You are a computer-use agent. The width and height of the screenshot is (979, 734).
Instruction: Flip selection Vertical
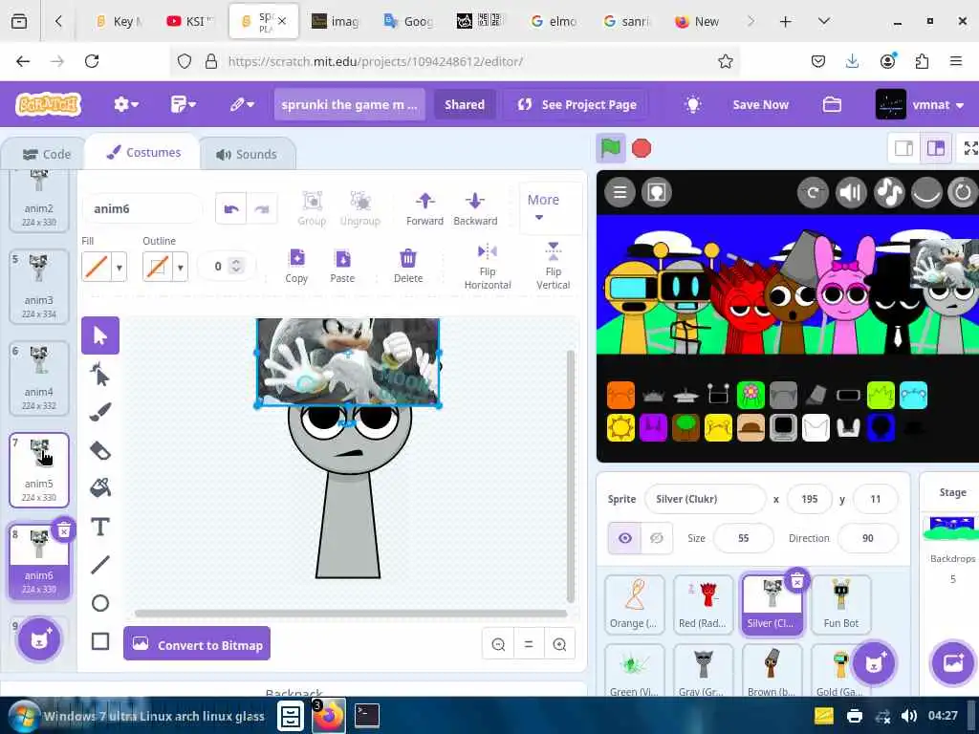tap(554, 268)
